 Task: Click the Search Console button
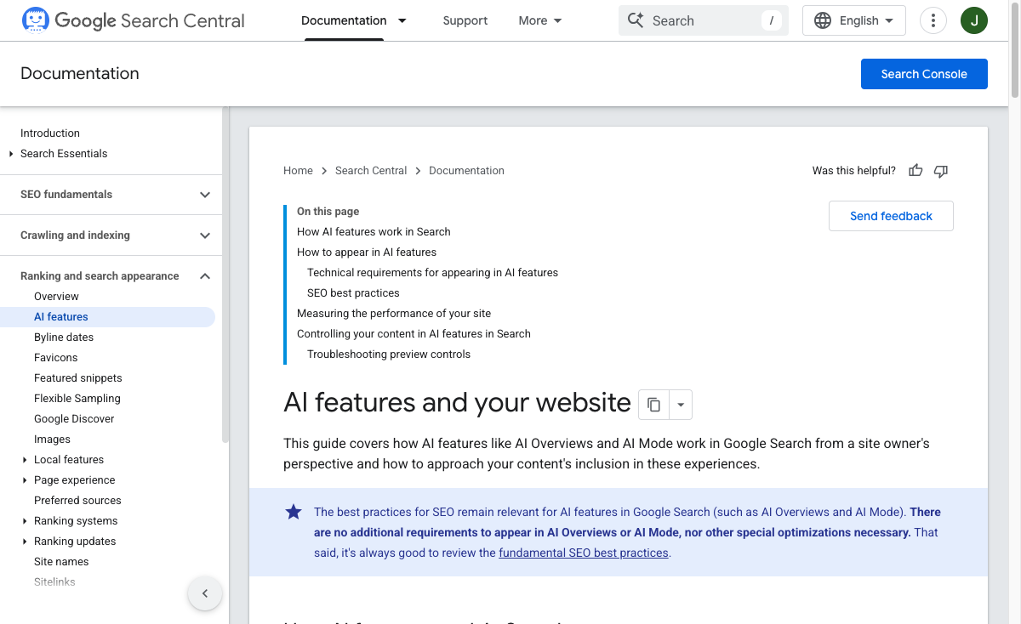[924, 74]
